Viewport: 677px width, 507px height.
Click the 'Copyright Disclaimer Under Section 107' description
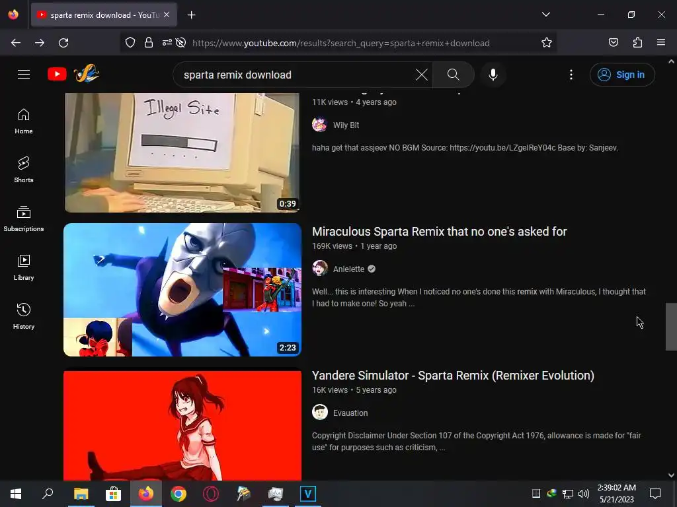click(x=477, y=442)
